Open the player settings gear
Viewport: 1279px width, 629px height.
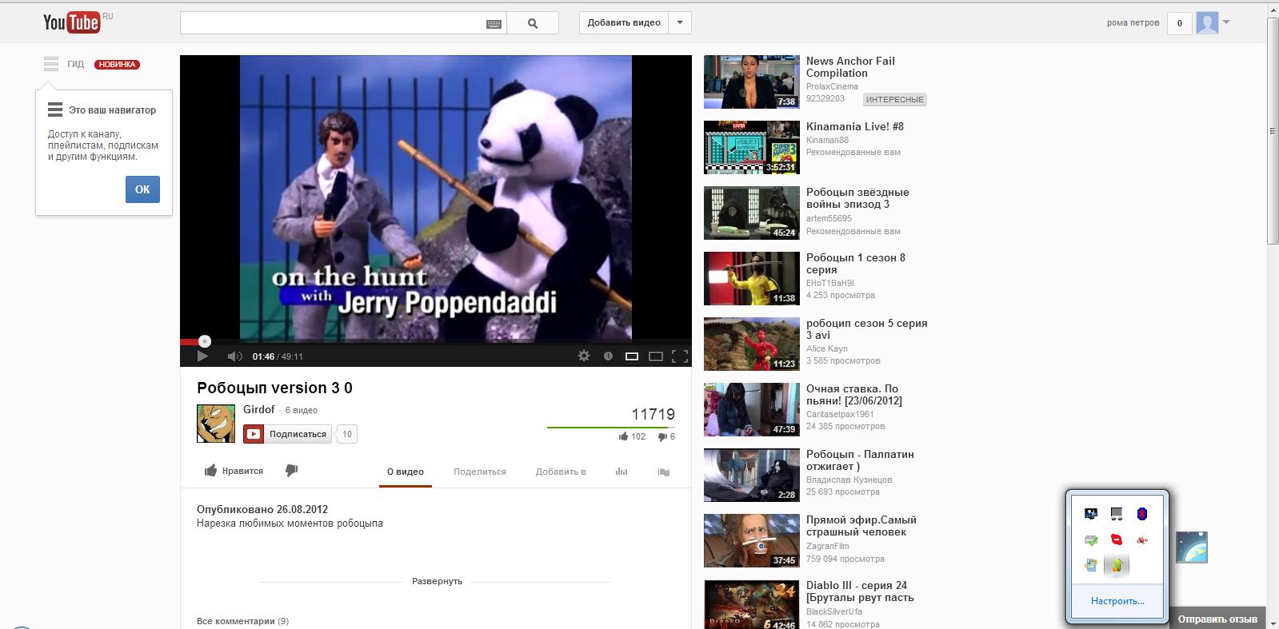(584, 356)
